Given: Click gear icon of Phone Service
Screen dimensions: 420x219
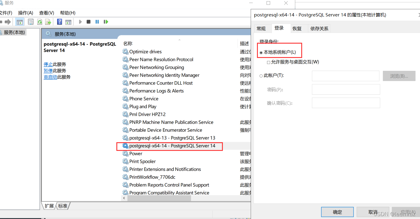Looking at the screenshot, I should [125, 99].
